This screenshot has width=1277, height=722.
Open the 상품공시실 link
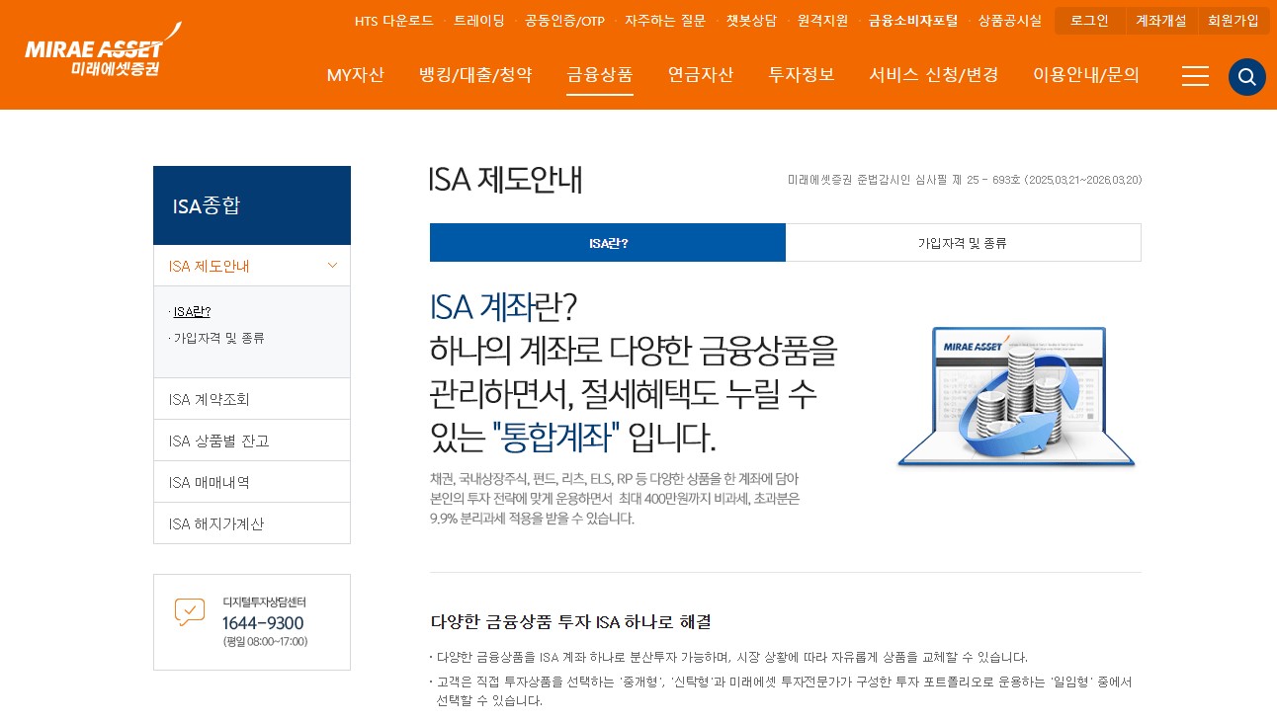pyautogui.click(x=1010, y=21)
